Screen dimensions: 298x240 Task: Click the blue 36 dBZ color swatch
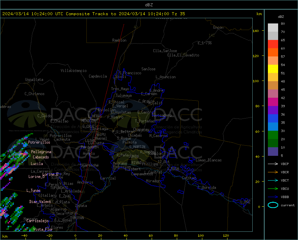pos(273,119)
